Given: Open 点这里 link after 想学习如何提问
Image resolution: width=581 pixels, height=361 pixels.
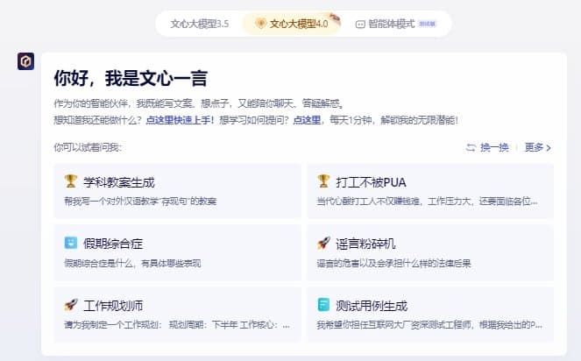Looking at the screenshot, I should [307, 120].
